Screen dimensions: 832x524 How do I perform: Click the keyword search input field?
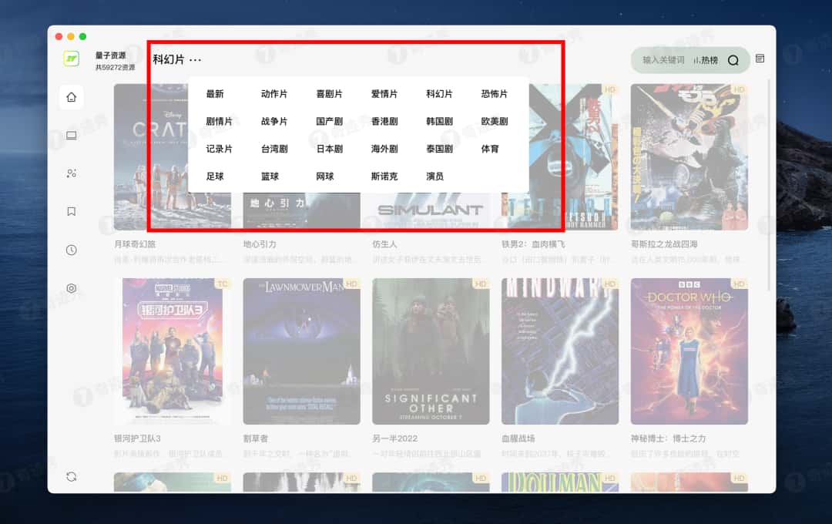663,60
